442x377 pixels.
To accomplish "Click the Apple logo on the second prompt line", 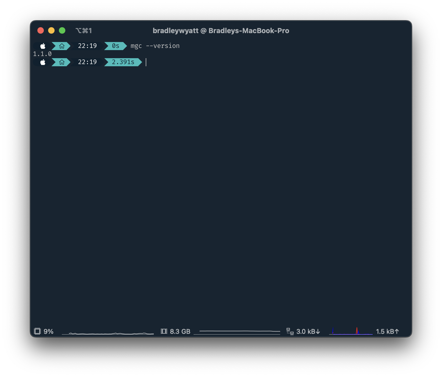I will pos(43,62).
